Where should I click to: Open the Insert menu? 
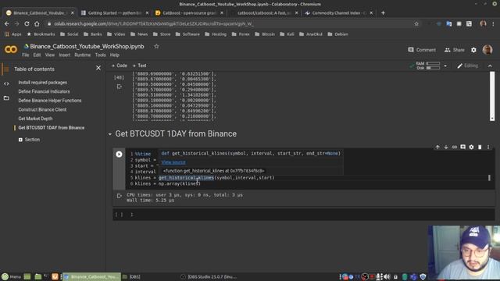(64, 55)
